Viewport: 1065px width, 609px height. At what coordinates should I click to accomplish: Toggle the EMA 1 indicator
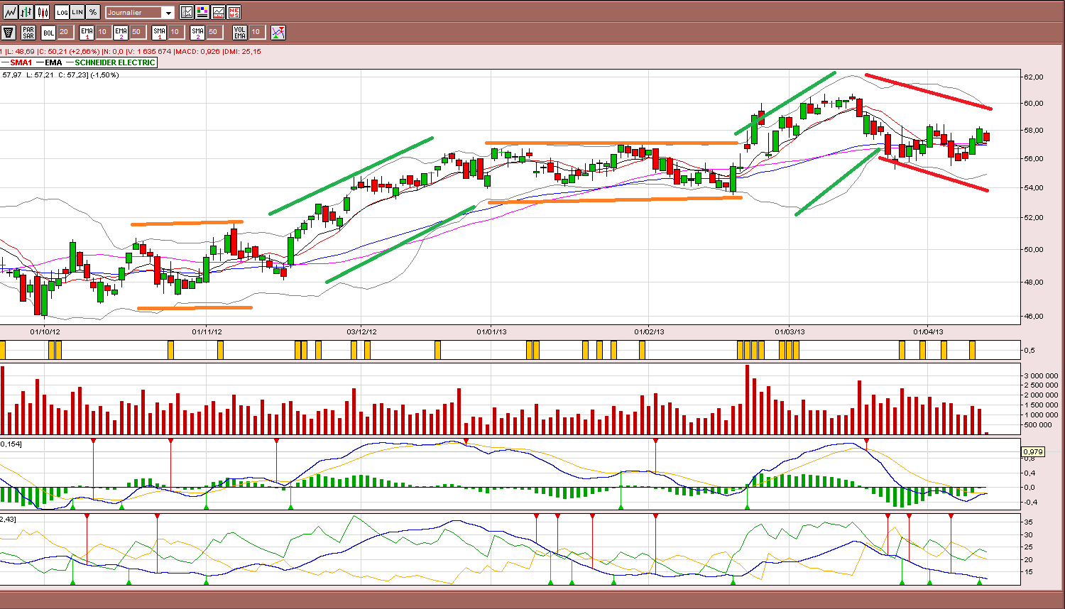pyautogui.click(x=87, y=33)
